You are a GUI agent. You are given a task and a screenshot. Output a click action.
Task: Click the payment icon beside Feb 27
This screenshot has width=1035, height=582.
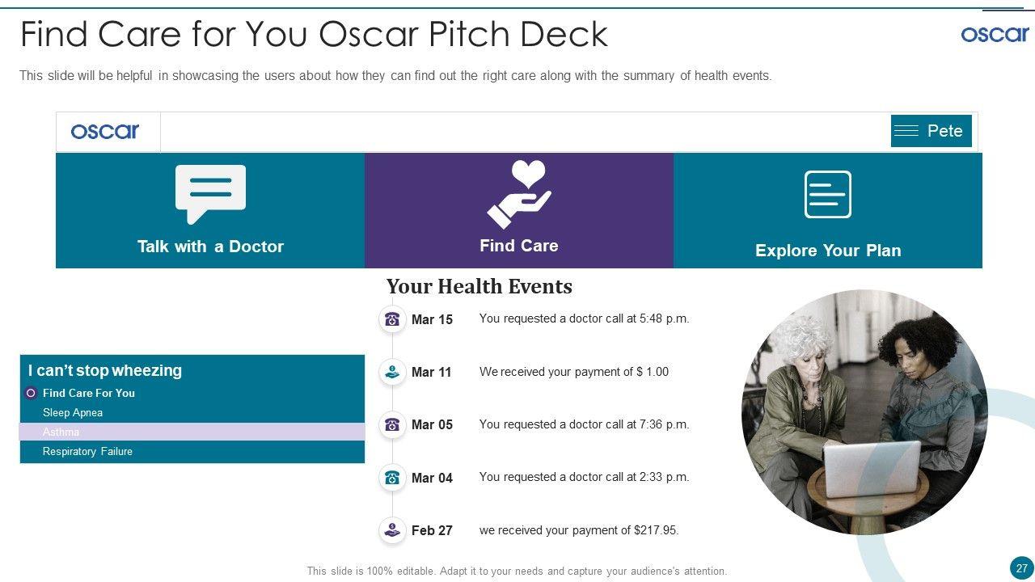[x=392, y=530]
